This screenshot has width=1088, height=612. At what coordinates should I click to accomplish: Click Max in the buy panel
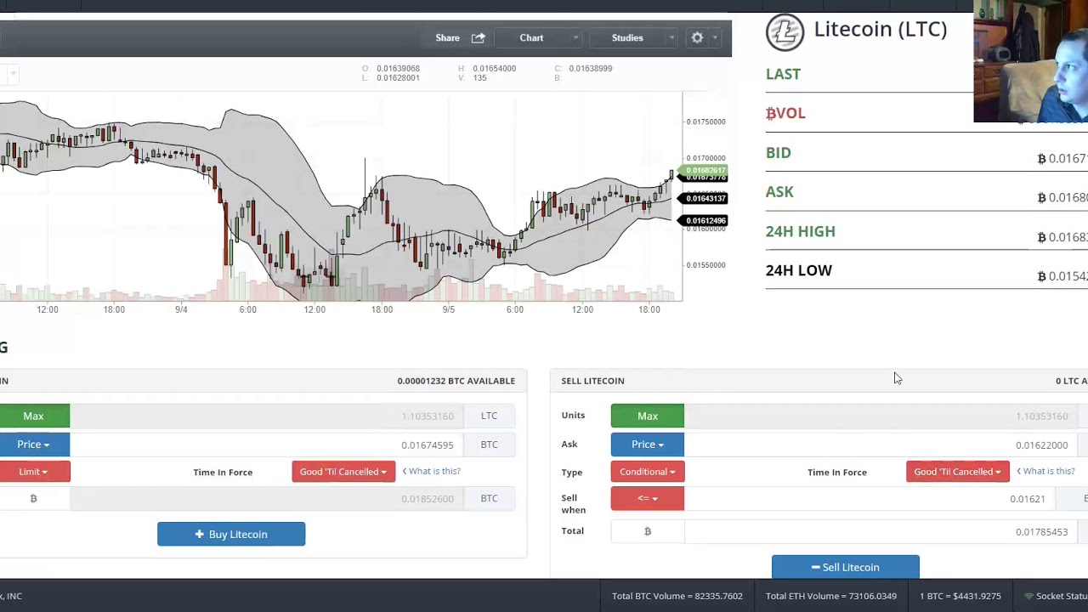click(x=34, y=416)
